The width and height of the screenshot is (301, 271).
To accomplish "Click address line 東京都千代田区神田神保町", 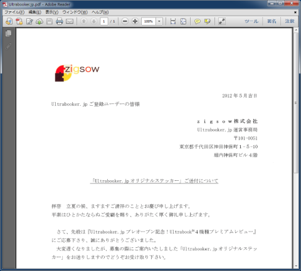I will point(218,146).
